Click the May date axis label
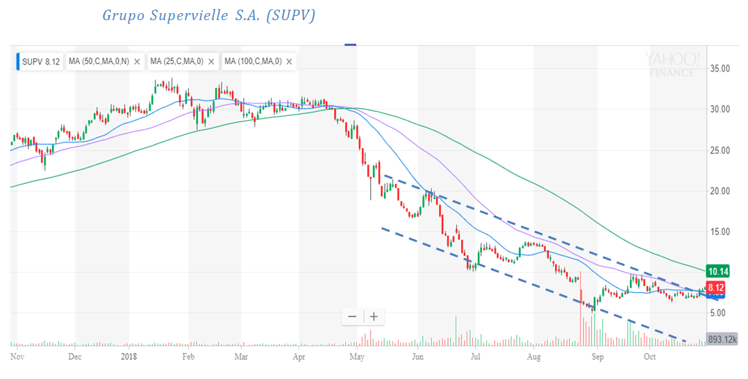Image resolution: width=748 pixels, height=379 pixels. point(357,357)
